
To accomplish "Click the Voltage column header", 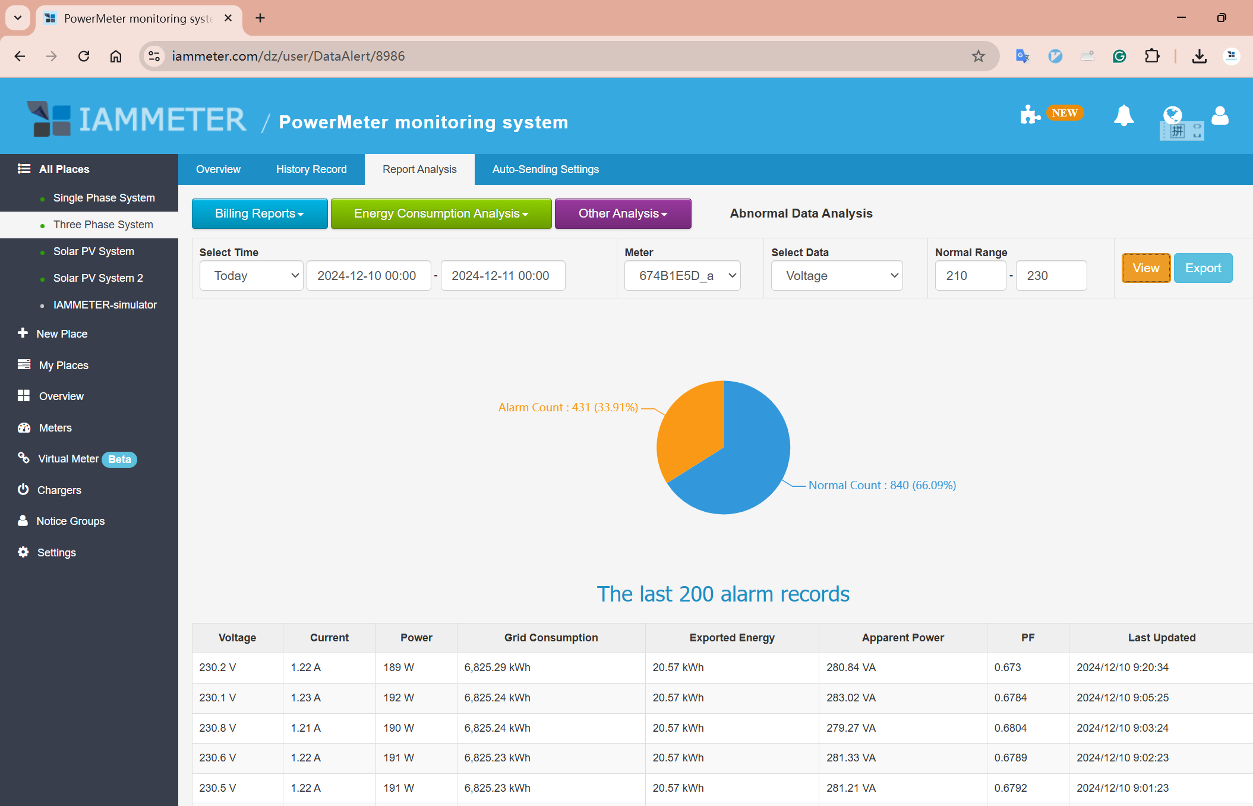I will point(237,637).
